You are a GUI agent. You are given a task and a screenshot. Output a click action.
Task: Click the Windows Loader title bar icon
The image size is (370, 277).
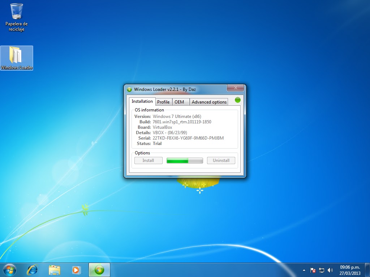130,88
